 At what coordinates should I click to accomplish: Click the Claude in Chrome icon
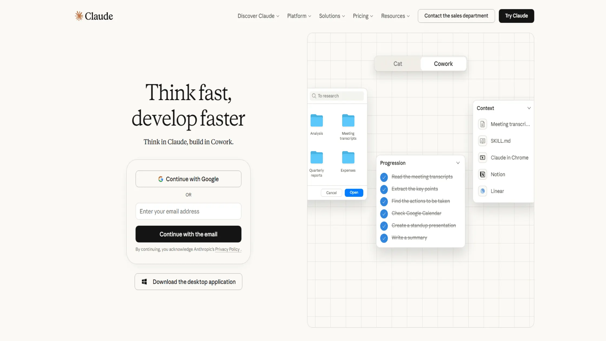[482, 158]
